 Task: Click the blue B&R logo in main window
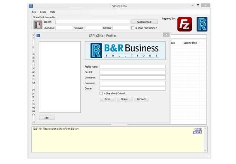click(x=202, y=24)
